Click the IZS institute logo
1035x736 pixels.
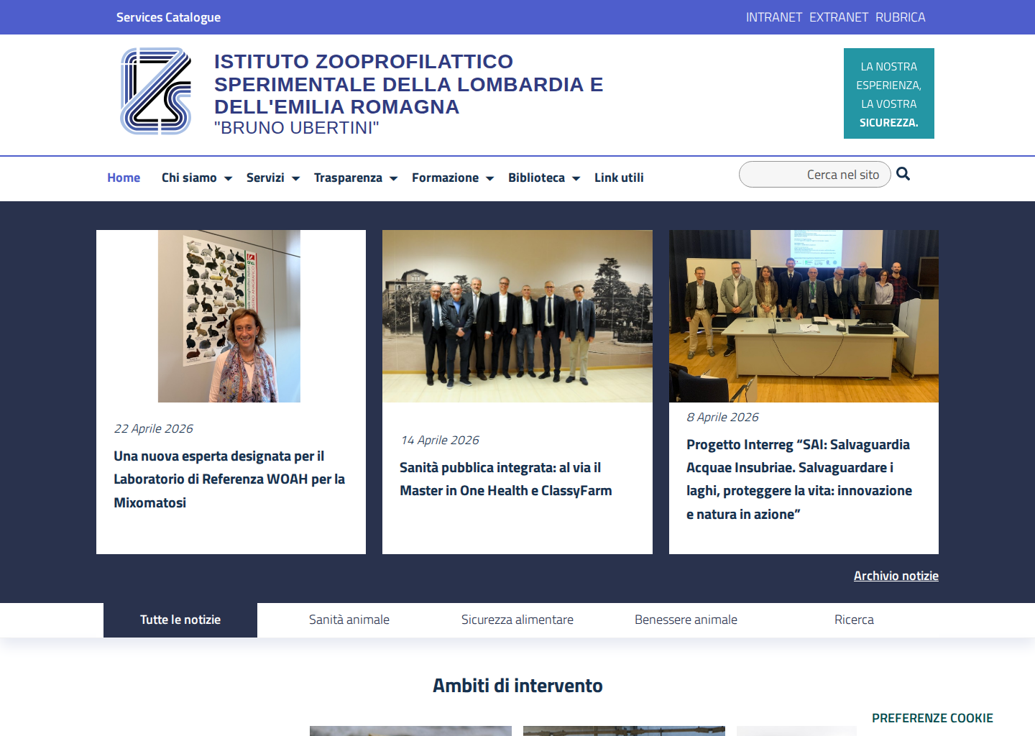coord(156,91)
